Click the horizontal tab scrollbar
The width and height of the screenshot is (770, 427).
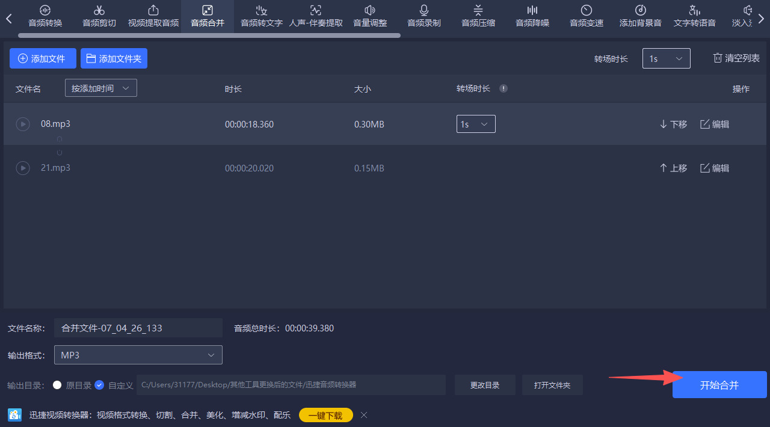tap(209, 35)
